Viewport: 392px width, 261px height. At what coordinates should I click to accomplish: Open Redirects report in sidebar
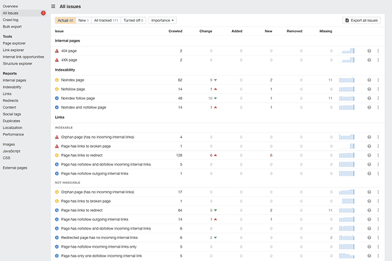[x=11, y=100]
